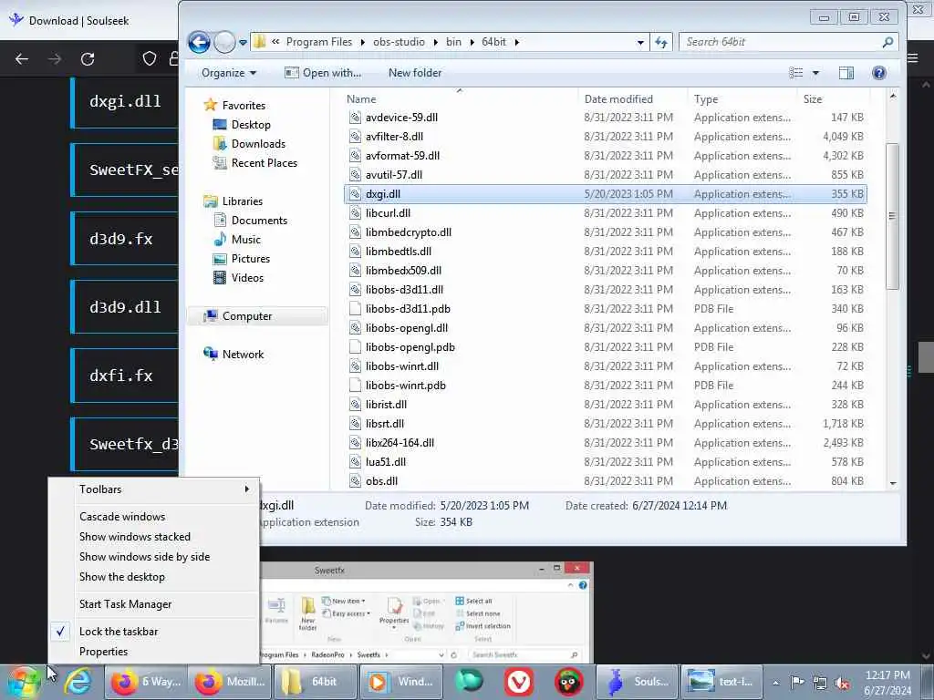The width and height of the screenshot is (934, 700).
Task: Click New folder toolbar button
Action: 415,73
